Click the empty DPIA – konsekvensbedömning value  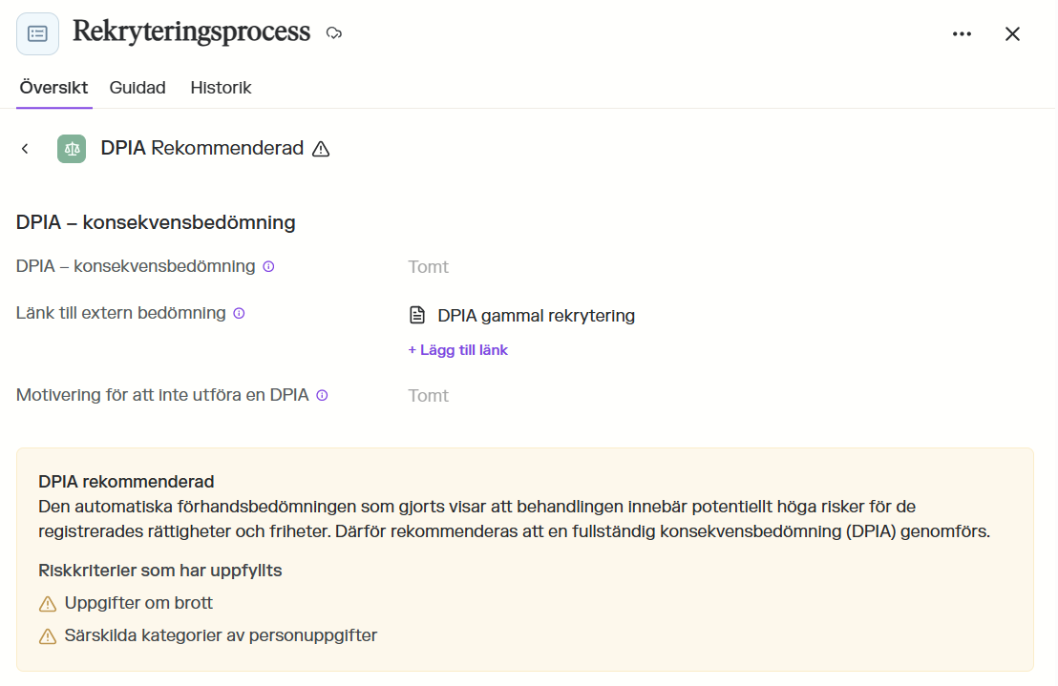(x=428, y=267)
